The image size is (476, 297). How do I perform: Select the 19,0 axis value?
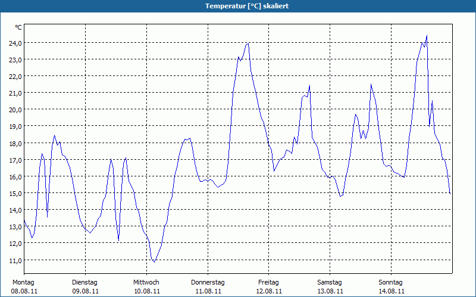point(15,127)
